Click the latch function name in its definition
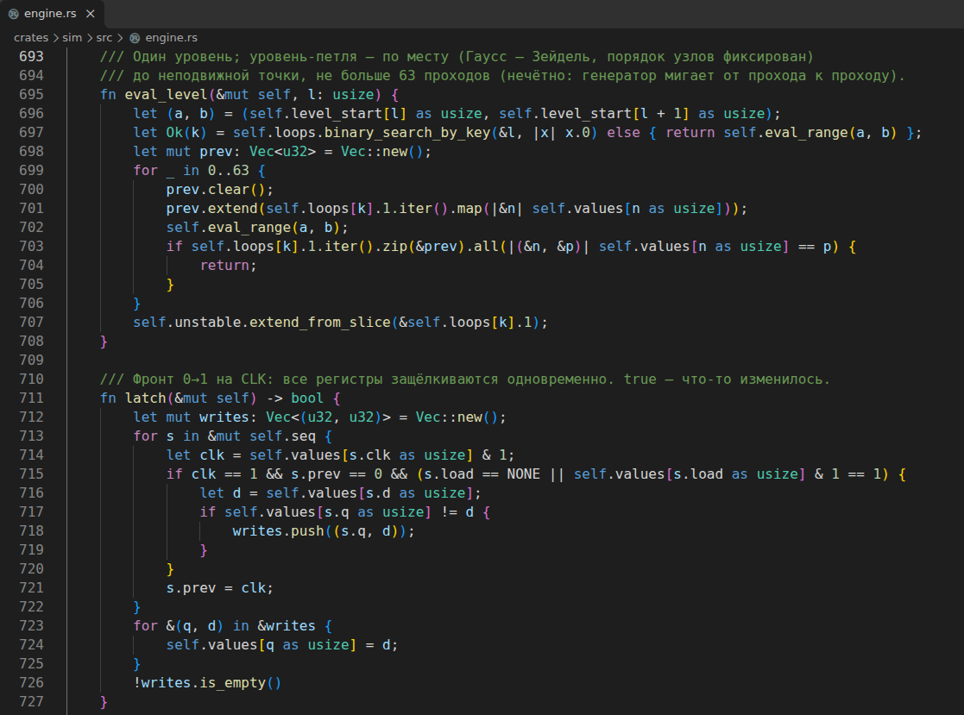Viewport: 964px width, 715px height. coord(146,398)
